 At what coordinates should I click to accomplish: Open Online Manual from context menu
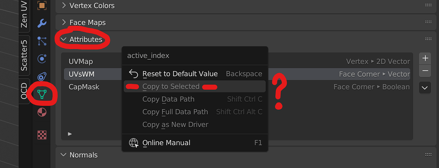(195, 143)
